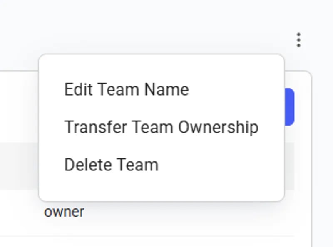This screenshot has height=247, width=333.
Task: Click the three-dot kebab menu icon
Action: (298, 40)
